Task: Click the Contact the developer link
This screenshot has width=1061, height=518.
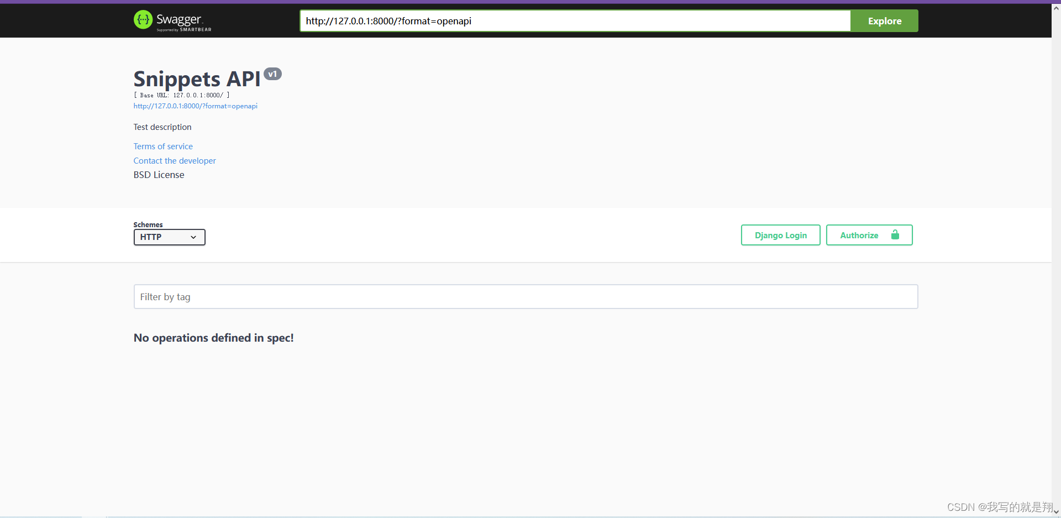Action: pyautogui.click(x=174, y=160)
